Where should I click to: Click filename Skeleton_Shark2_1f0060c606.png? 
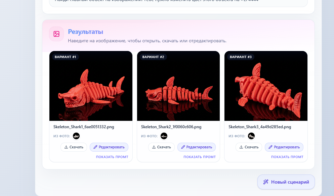pos(171,127)
